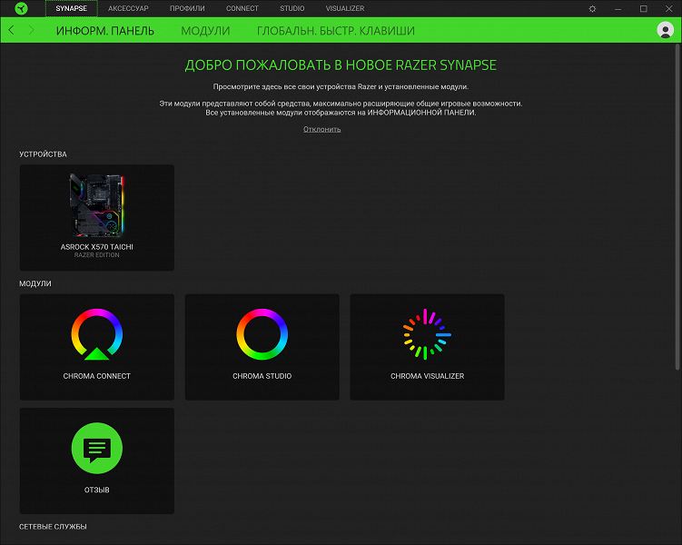Open the ИНФОРМ. ПАНЕЛЬ subtab
This screenshot has width=682, height=545.
coord(105,31)
